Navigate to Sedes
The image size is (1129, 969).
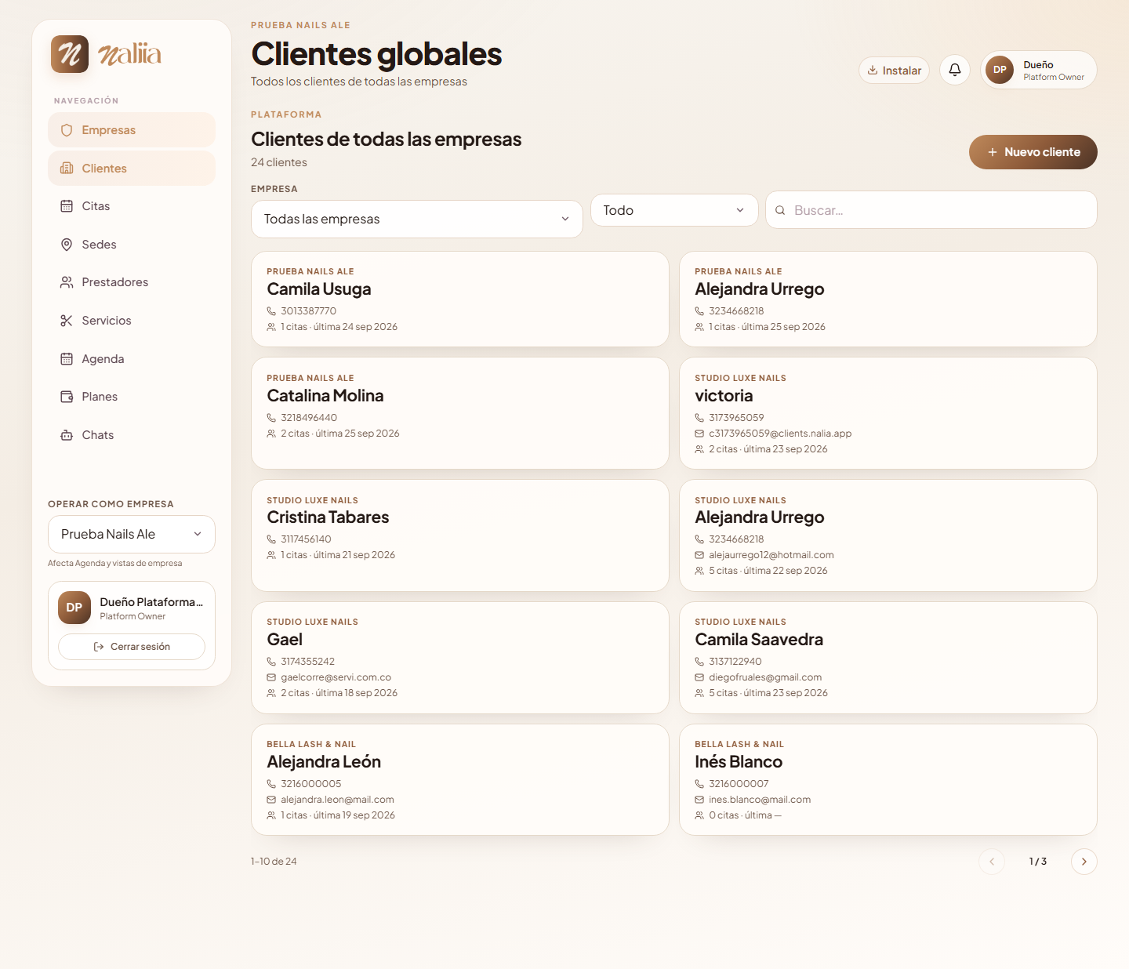(132, 245)
